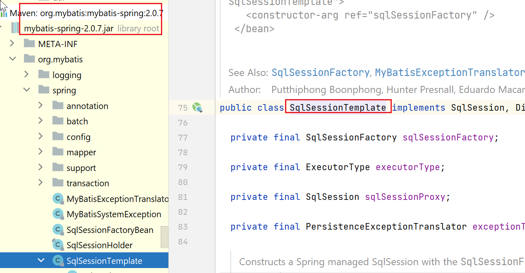This screenshot has height=273, width=525.
Task: Select the transaction package label
Action: pyautogui.click(x=88, y=183)
